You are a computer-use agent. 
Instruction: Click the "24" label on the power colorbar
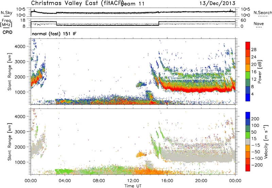click(x=254, y=57)
